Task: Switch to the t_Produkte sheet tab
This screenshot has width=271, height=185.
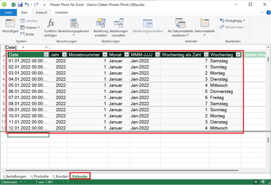Action: coord(40,176)
